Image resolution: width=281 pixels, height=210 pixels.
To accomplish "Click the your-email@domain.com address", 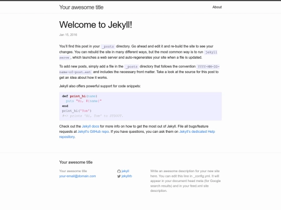I will 78,176.
